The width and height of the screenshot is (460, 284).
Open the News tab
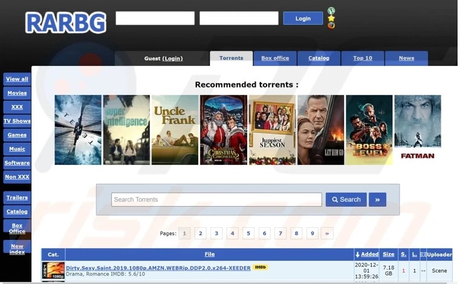406,58
